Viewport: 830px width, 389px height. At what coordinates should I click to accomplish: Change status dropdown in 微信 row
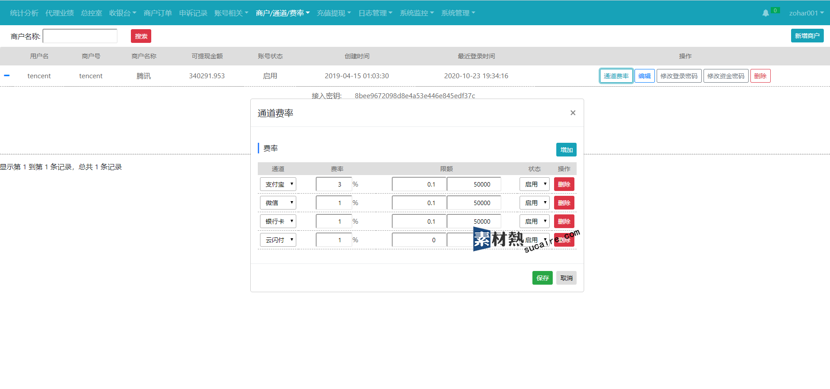tap(535, 203)
